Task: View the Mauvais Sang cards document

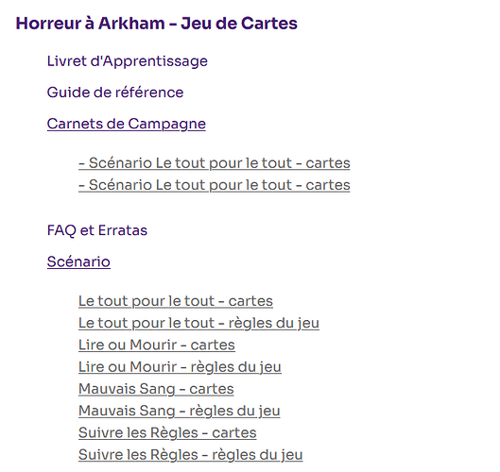Action: (x=156, y=389)
